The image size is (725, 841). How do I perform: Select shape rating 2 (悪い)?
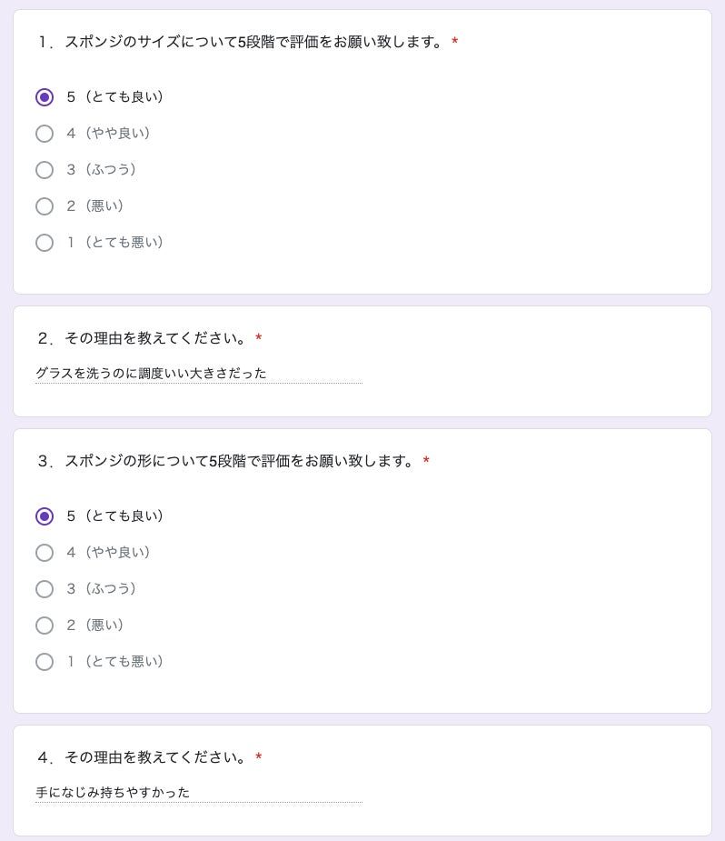[45, 626]
